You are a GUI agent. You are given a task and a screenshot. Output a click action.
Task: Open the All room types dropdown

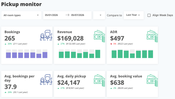tap(21, 15)
